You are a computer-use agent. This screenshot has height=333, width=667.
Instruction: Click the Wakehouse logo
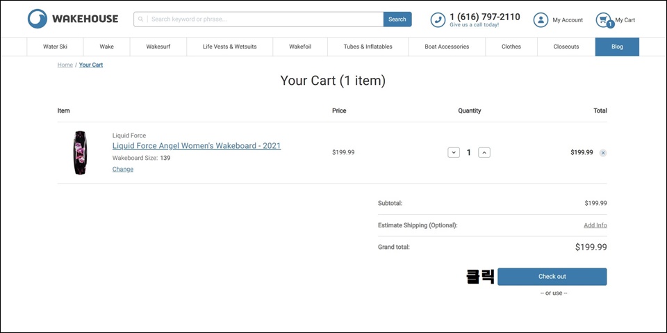click(73, 19)
